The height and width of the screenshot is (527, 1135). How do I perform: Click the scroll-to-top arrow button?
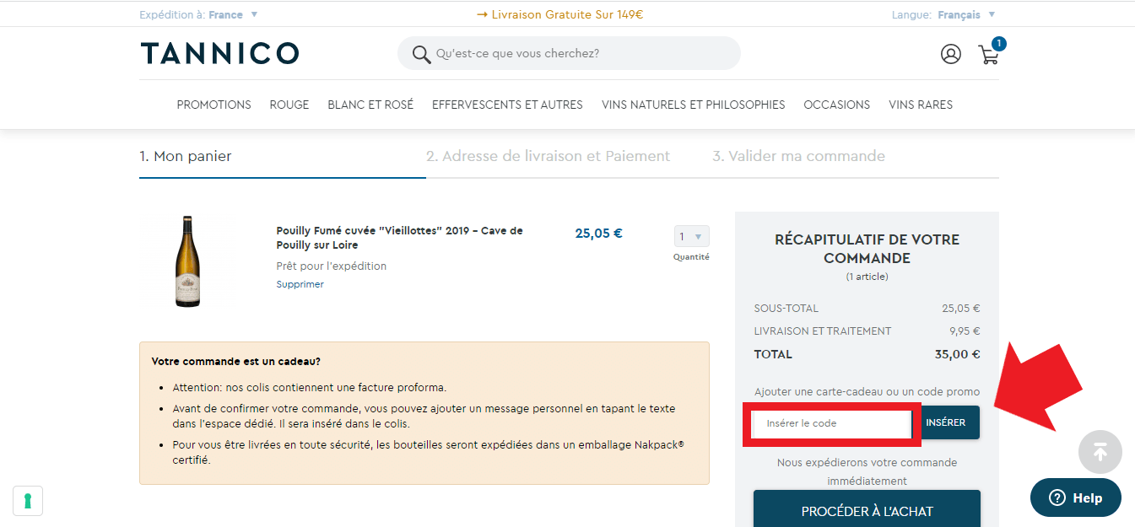pos(1100,452)
